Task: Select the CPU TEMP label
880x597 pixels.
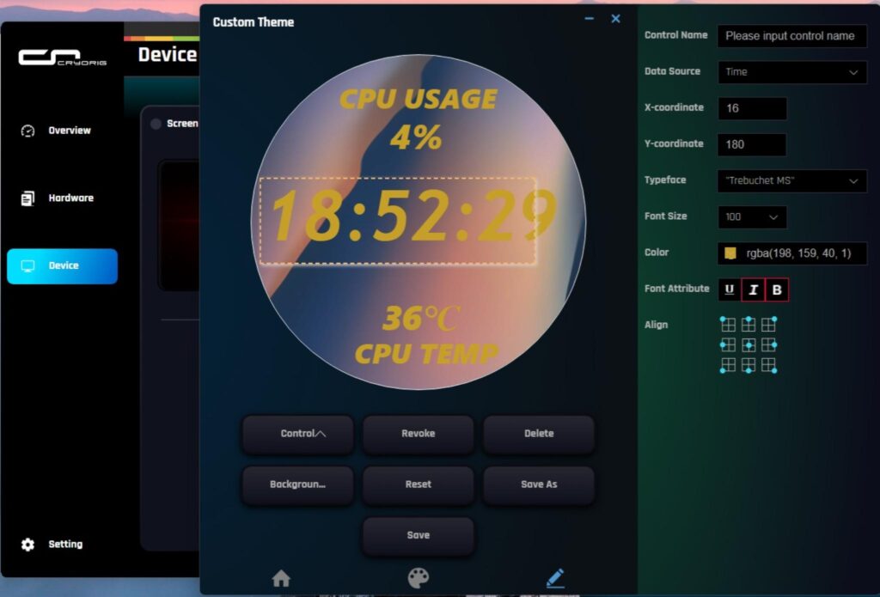Action: pyautogui.click(x=426, y=354)
